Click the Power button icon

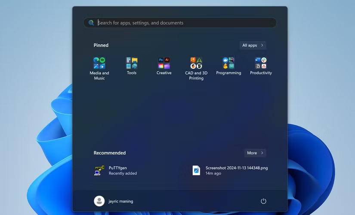tap(263, 201)
